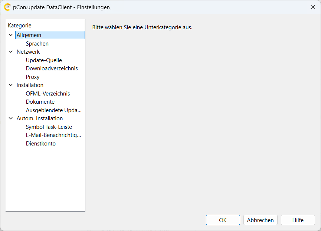
Task: Collapse the Autom. Installation chevron
Action: point(11,118)
